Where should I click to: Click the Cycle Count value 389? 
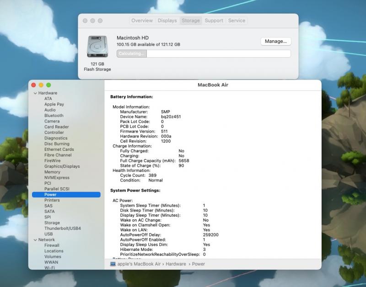click(152, 175)
